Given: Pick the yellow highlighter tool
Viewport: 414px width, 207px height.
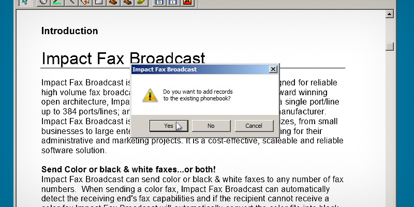Looking at the screenshot, I should [x=140, y=2].
